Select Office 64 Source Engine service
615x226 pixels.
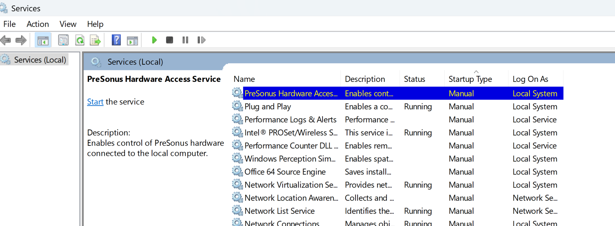[x=285, y=172]
